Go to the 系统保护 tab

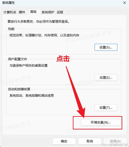tap(48, 12)
